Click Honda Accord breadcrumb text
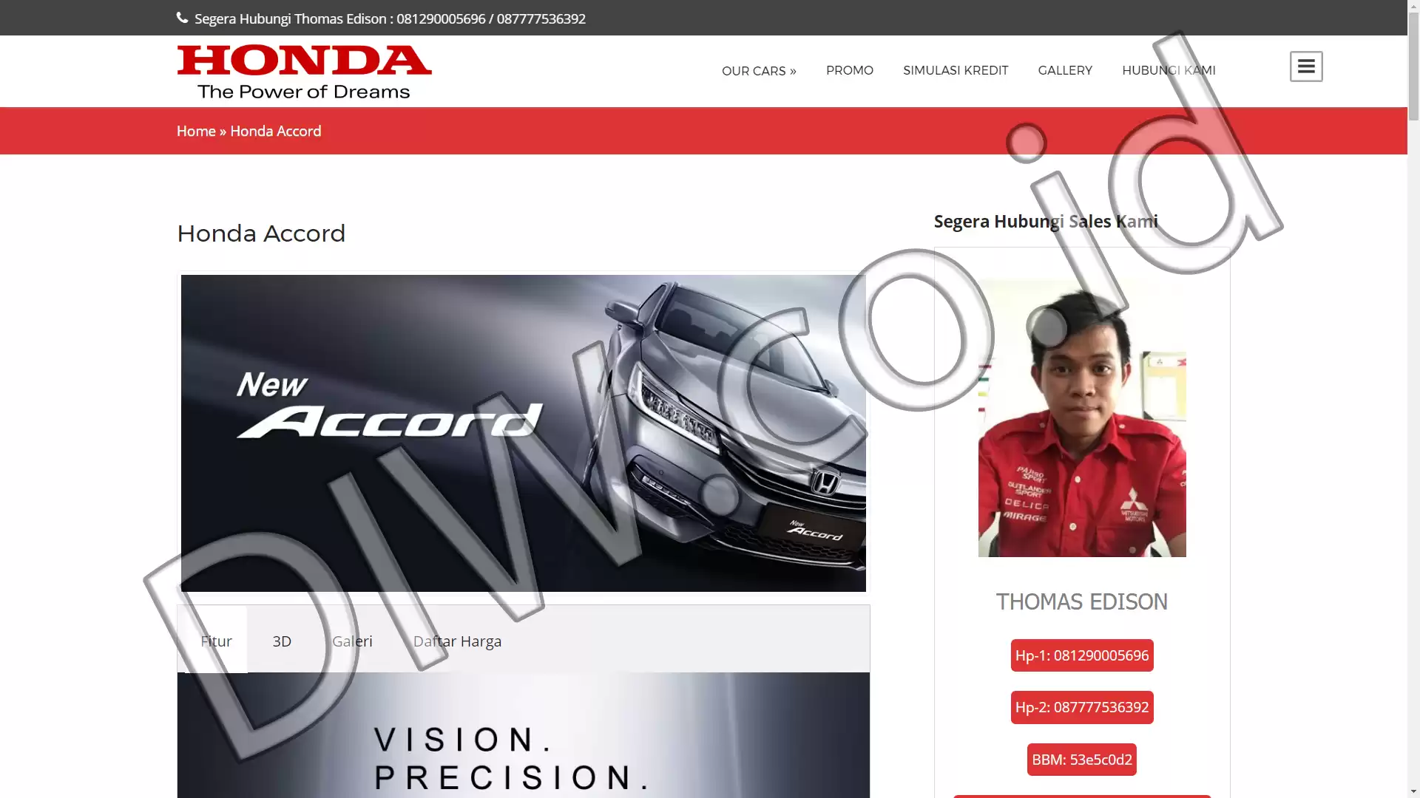Image resolution: width=1420 pixels, height=798 pixels. 275,131
